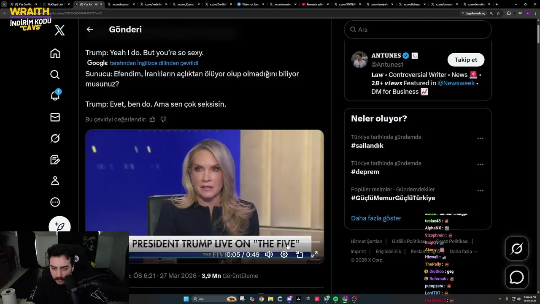This screenshot has width=540, height=304.
Task: Open video settings gear
Action: [x=284, y=255]
